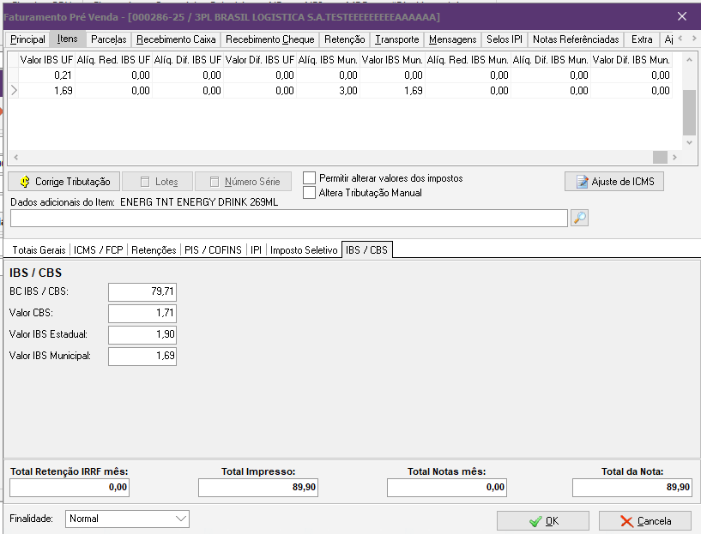701x534 pixels.
Task: Click the Alíq. Dif. IBS UF column header
Action: tap(188, 60)
